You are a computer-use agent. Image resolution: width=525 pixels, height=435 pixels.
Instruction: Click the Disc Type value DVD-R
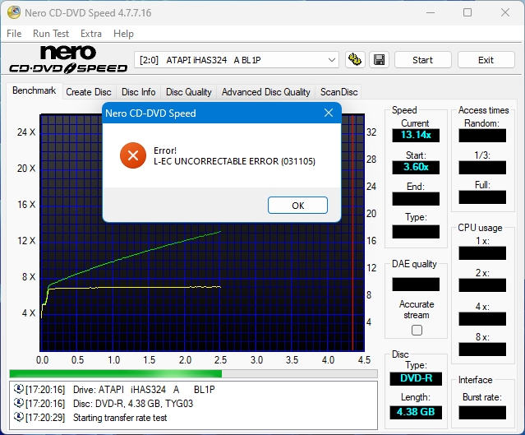pos(416,379)
